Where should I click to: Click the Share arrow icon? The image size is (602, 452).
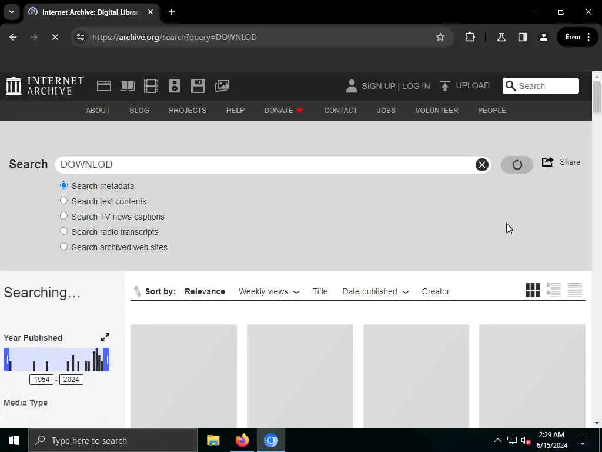pyautogui.click(x=547, y=162)
